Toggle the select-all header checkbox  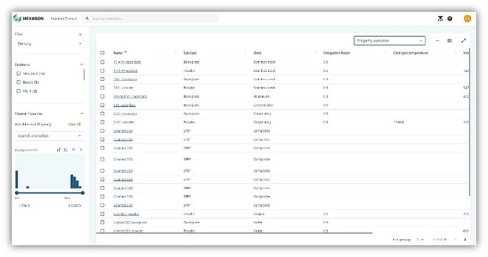click(x=103, y=53)
